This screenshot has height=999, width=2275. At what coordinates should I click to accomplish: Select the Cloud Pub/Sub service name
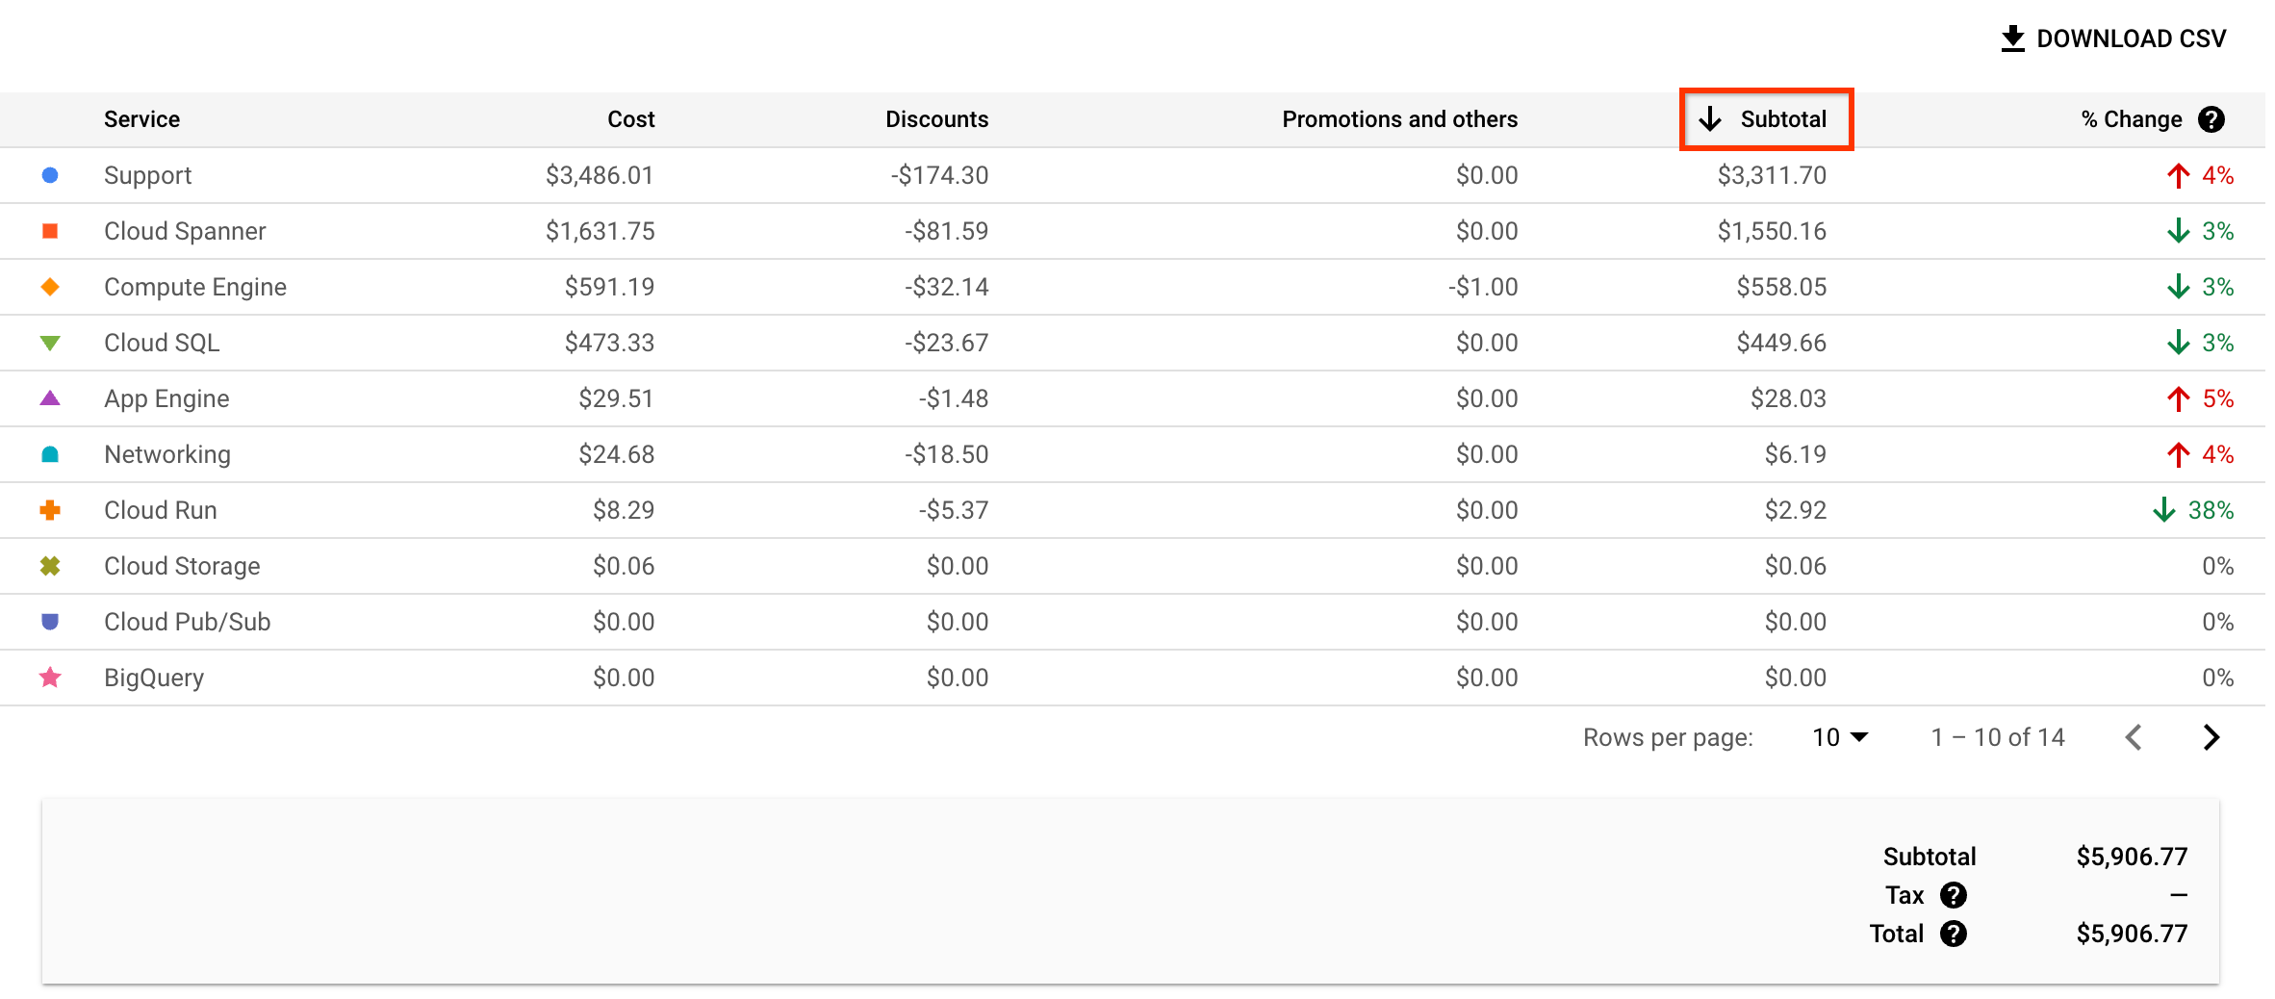coord(188,622)
